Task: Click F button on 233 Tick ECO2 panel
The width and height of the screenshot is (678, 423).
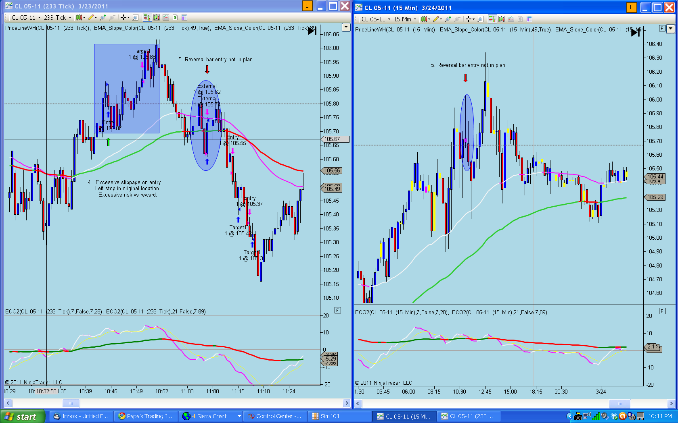Action: coord(338,310)
